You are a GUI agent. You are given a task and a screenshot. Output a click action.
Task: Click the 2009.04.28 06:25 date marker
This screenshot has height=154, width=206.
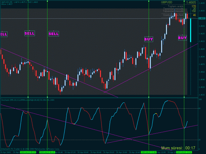(x=47, y=152)
